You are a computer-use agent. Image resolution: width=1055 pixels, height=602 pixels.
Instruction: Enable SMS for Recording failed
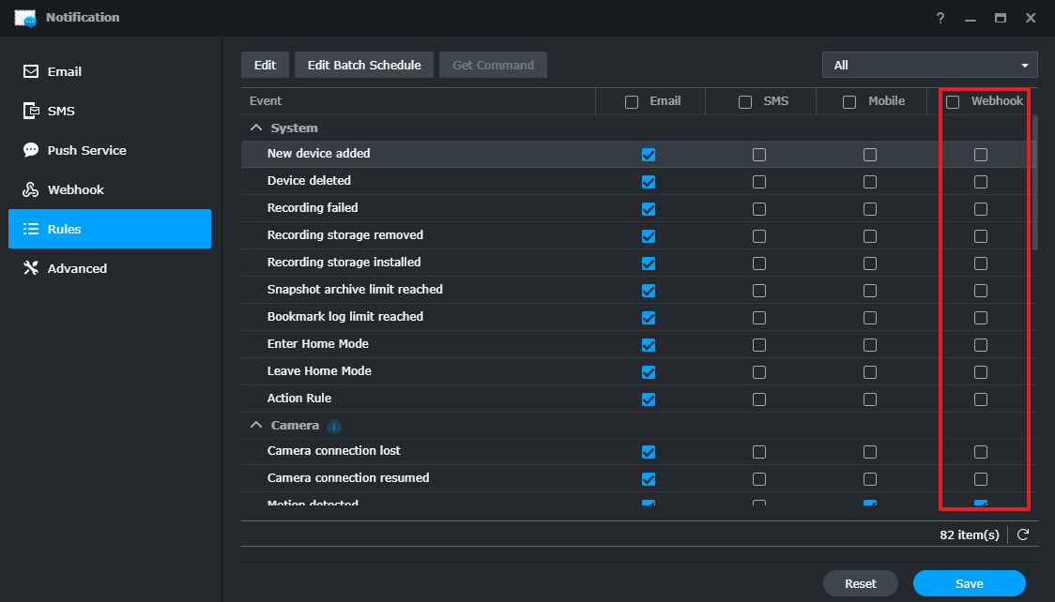(x=759, y=208)
